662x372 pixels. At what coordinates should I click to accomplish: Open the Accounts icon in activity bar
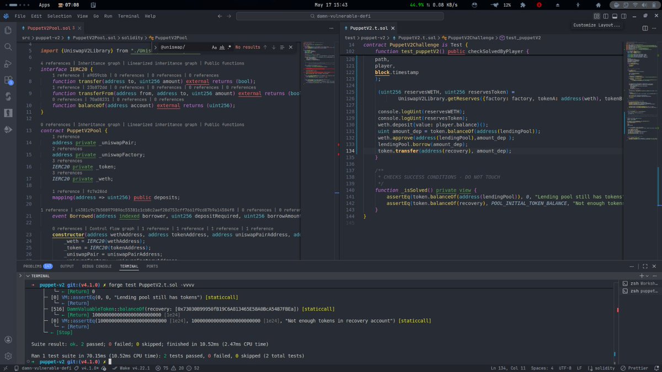[x=8, y=339]
